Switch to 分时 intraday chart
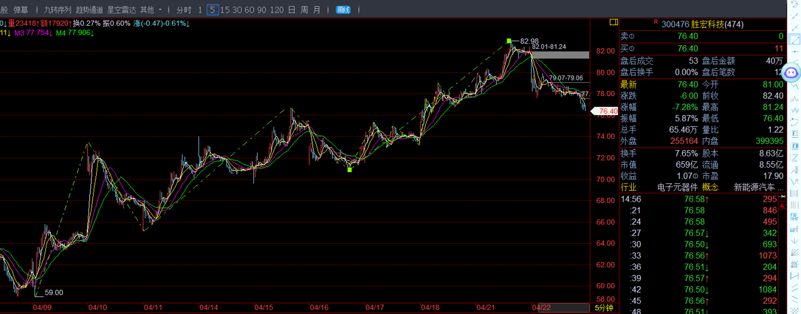Viewport: 801px width, 314px height. tap(184, 9)
